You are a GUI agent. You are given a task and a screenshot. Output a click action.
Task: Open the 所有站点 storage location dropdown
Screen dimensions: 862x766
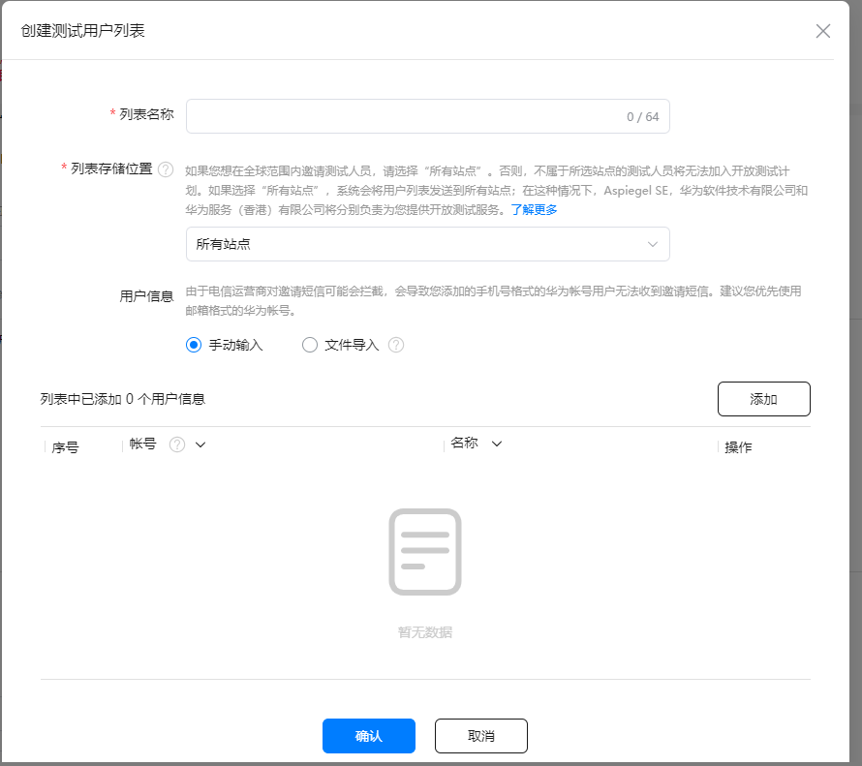(428, 244)
